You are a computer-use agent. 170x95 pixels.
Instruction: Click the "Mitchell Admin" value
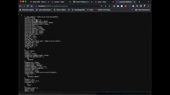(33, 77)
